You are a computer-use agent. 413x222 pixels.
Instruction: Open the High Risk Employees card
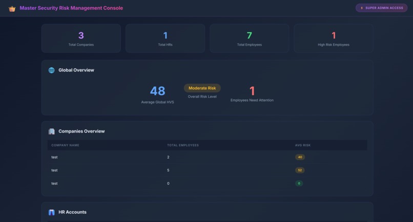tap(334, 38)
